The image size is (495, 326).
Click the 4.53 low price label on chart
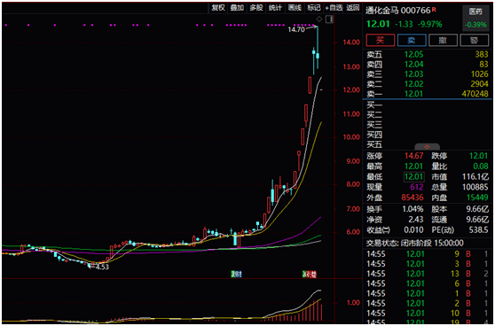(102, 267)
